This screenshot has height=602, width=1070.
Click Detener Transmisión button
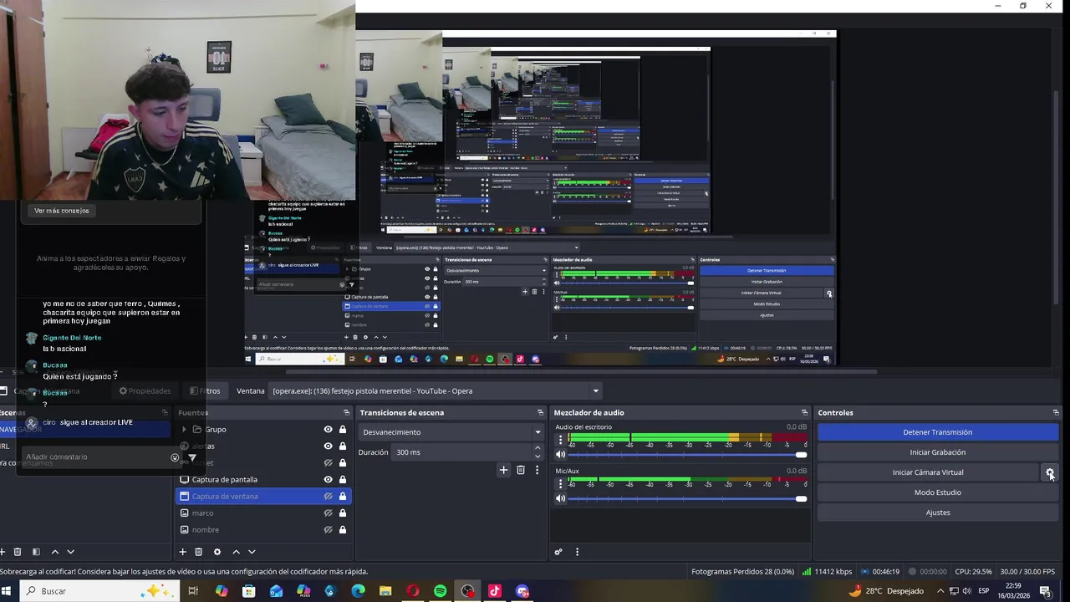coord(938,432)
